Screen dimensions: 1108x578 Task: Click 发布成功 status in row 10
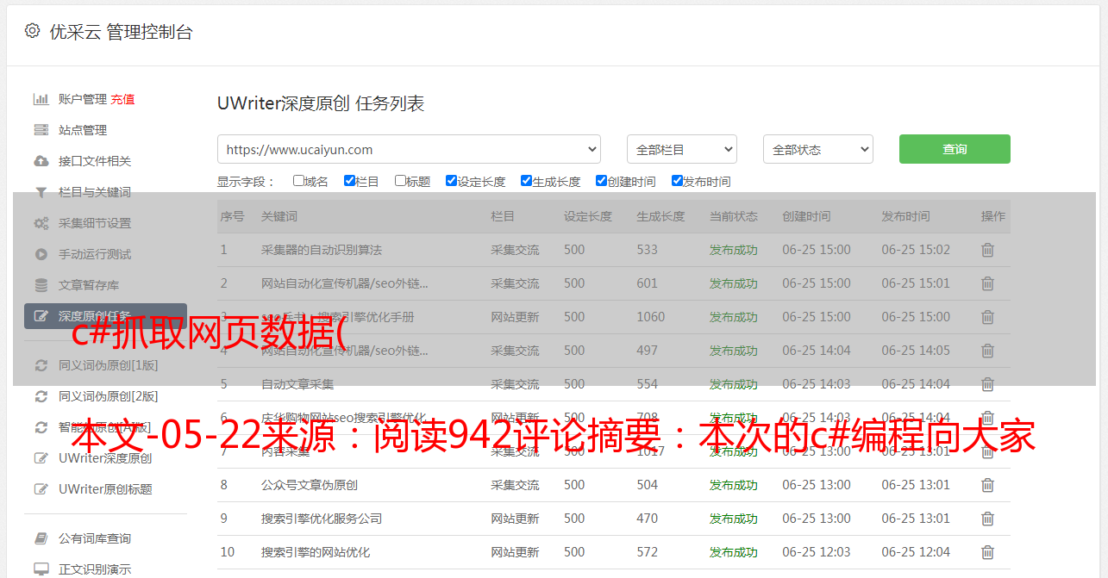[734, 552]
